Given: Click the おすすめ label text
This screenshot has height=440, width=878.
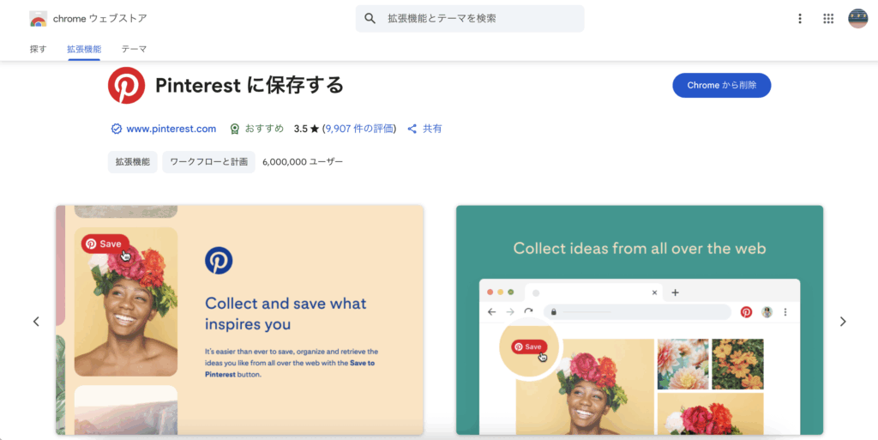Looking at the screenshot, I should pyautogui.click(x=264, y=129).
